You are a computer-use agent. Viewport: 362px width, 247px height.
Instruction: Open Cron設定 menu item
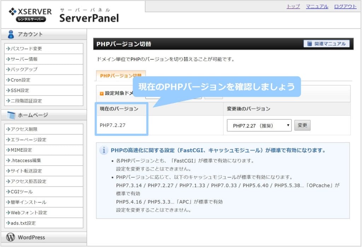click(x=43, y=80)
